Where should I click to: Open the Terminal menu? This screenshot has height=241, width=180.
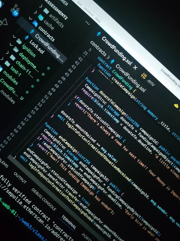(89, 12)
